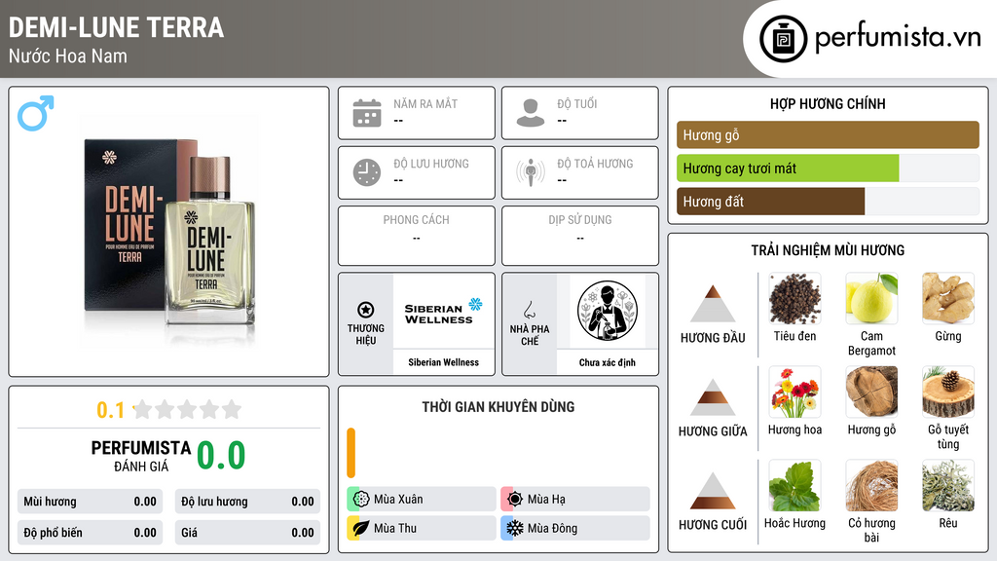Image resolution: width=997 pixels, height=561 pixels.
Task: Select the Hương gỗ accord bar
Action: pyautogui.click(x=828, y=134)
